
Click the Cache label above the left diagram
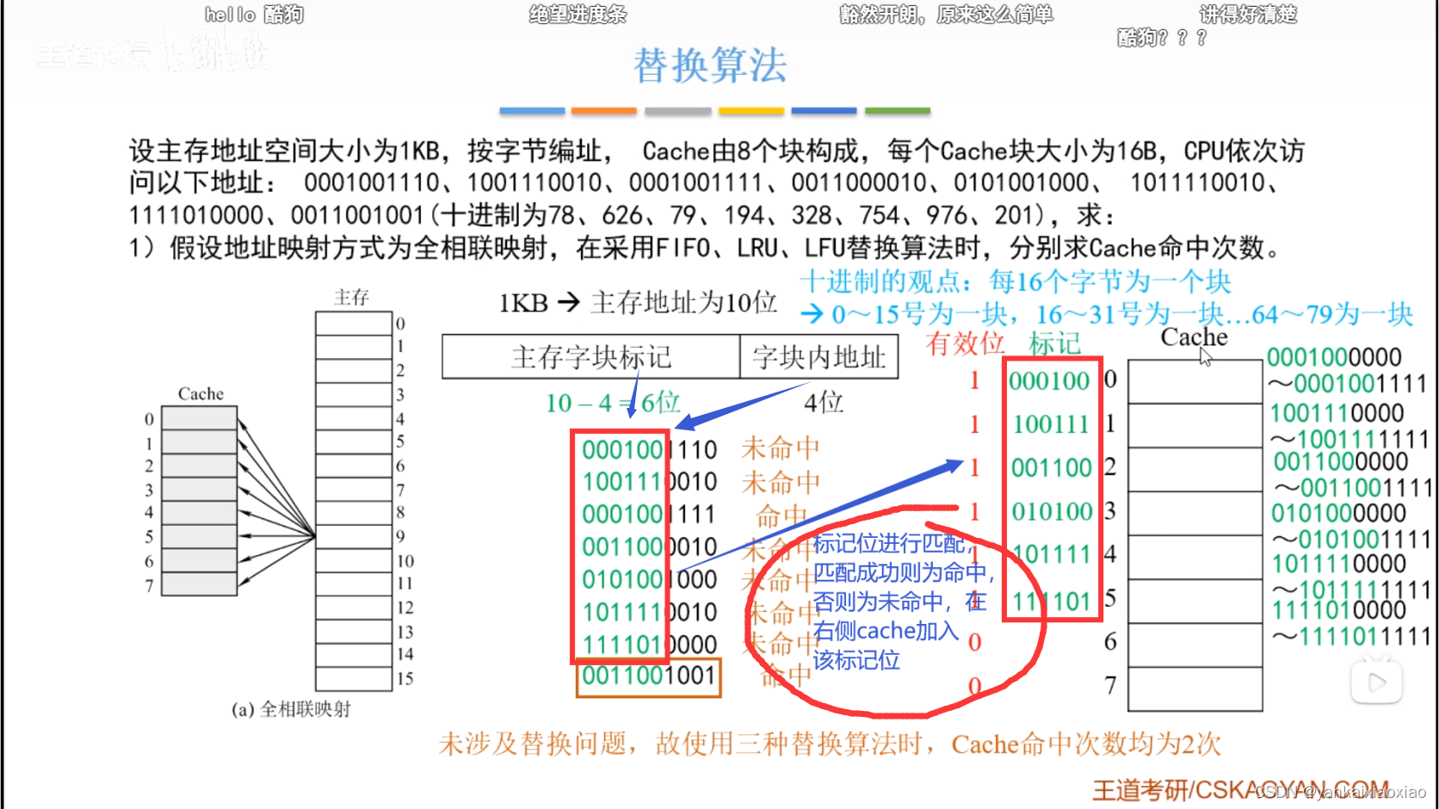point(201,394)
